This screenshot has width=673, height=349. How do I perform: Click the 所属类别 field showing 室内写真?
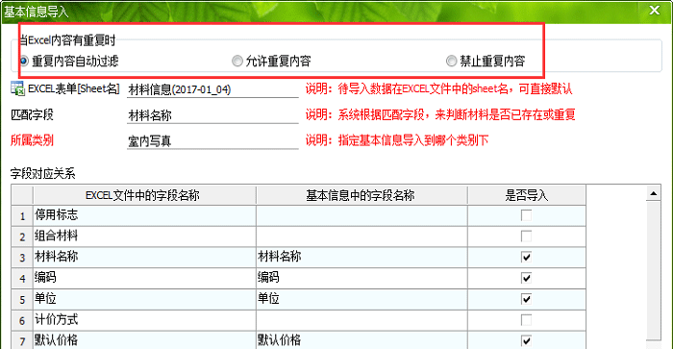click(x=212, y=140)
